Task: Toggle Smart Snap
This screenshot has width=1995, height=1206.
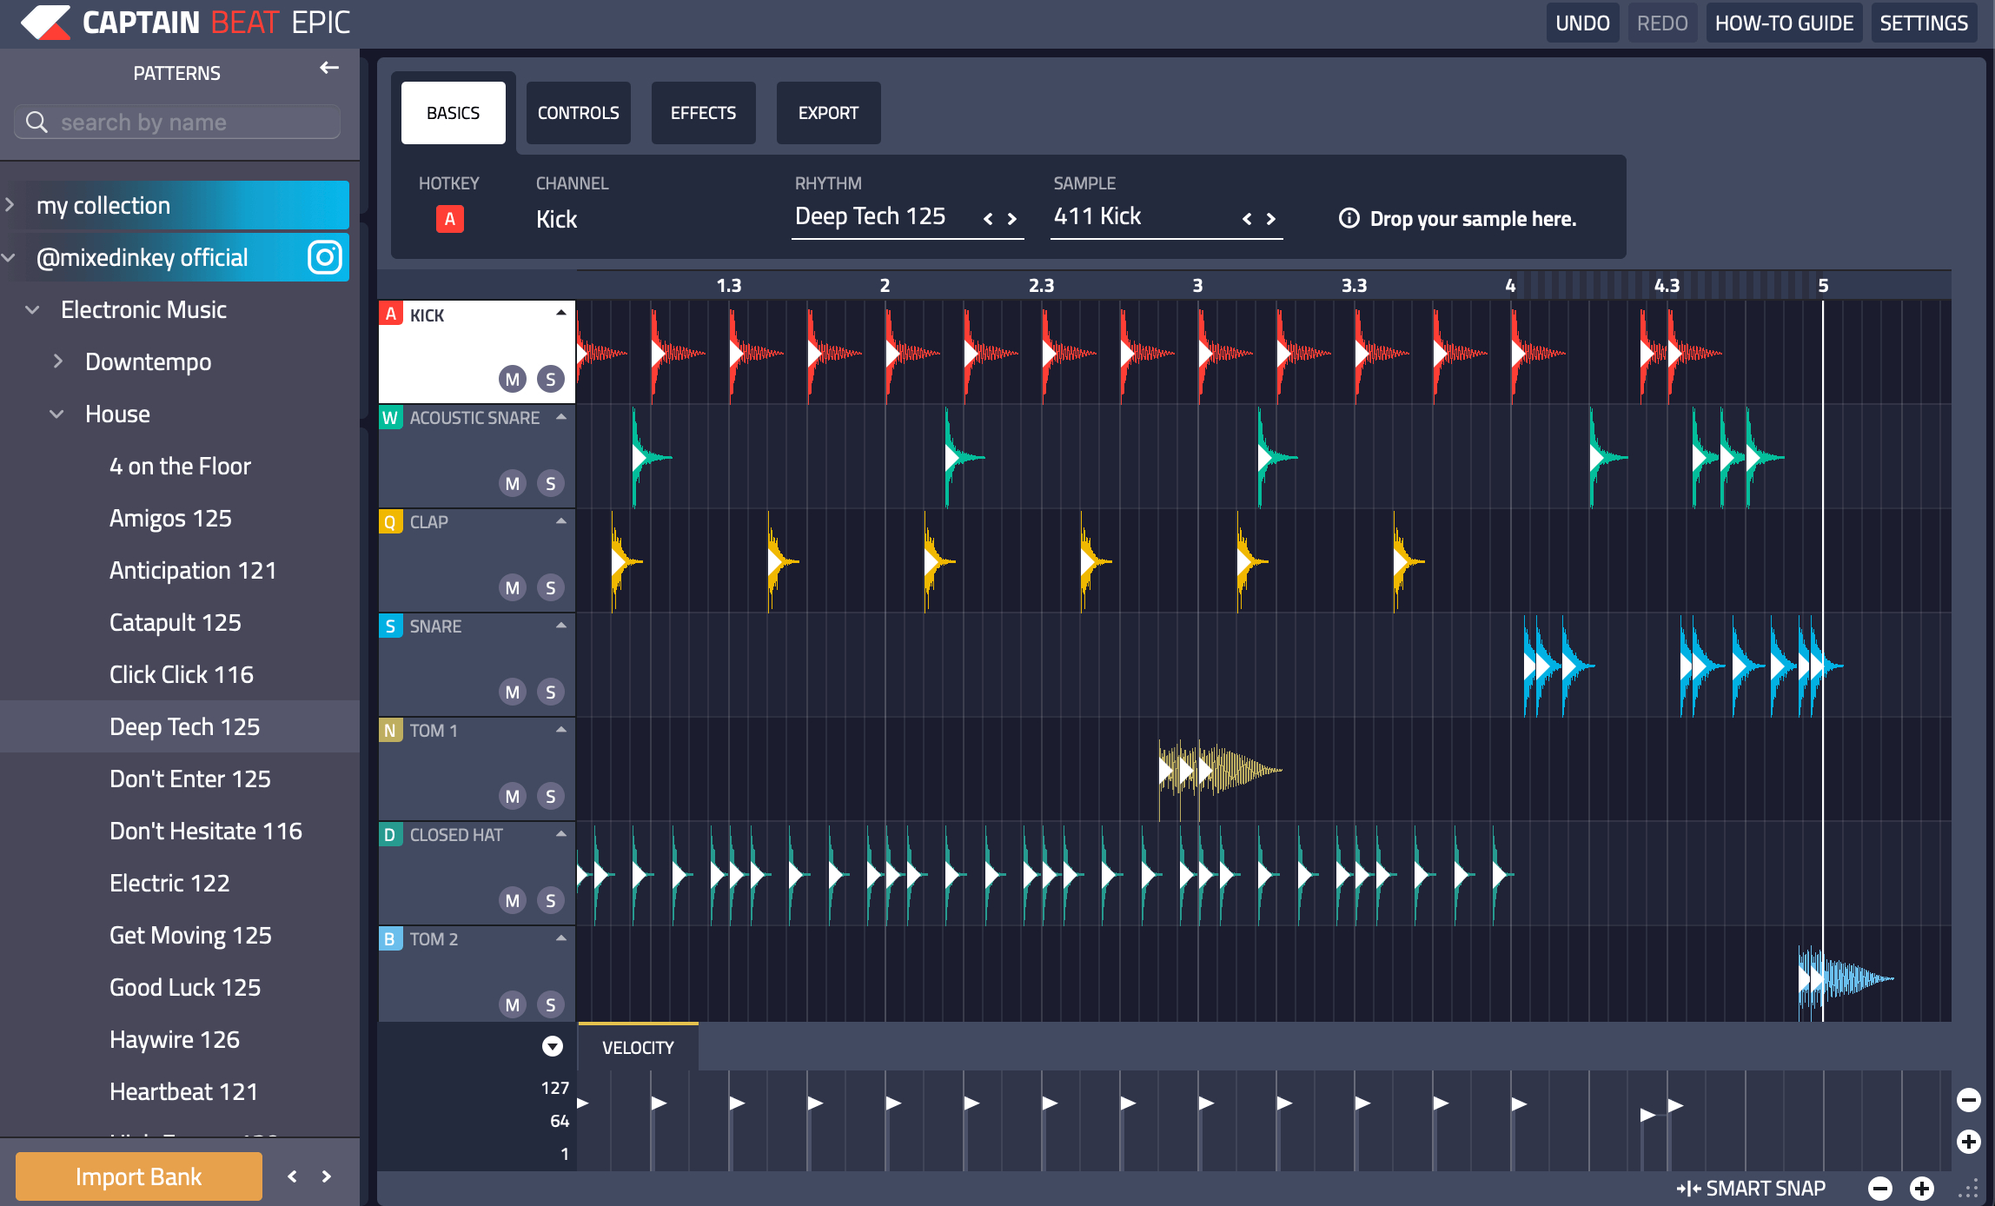Action: click(1751, 1188)
